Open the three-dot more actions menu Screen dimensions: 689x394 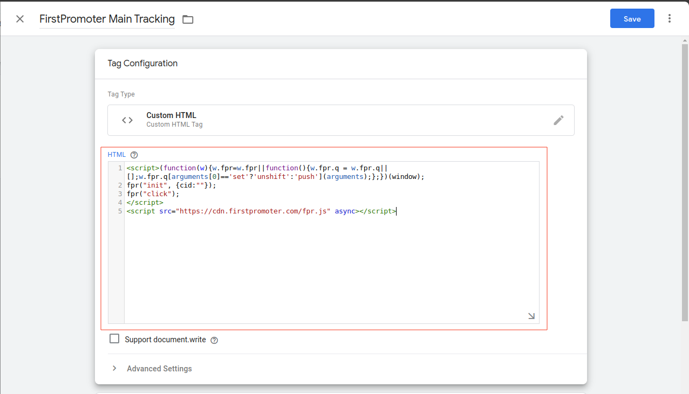click(670, 18)
